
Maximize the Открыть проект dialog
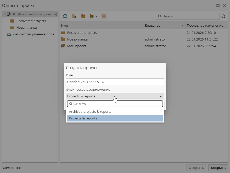pos(218,5)
